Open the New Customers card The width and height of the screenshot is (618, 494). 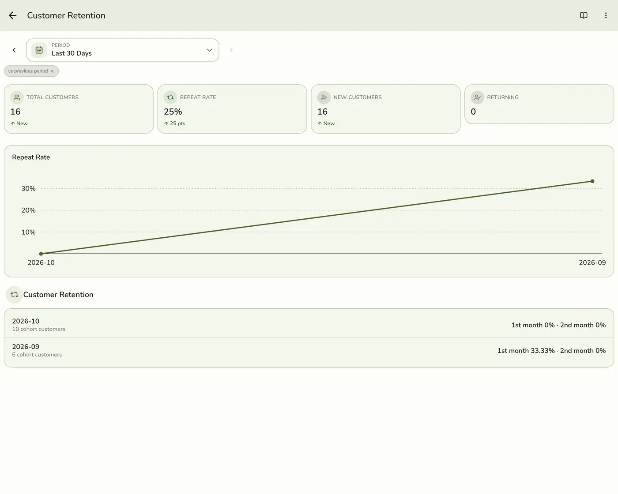coord(386,109)
